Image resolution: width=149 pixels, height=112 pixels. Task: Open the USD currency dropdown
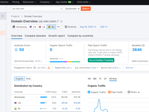[104, 27]
